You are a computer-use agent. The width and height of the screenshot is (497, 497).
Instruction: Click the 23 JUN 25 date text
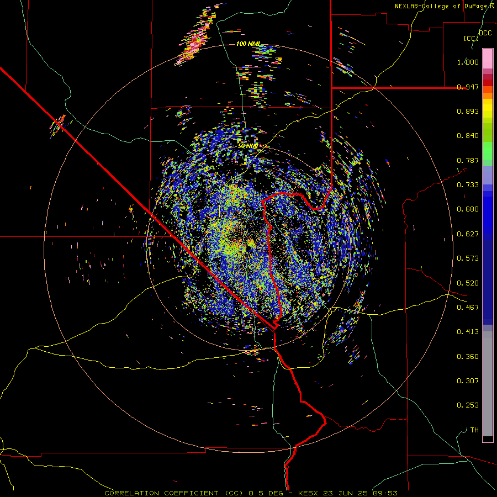click(x=345, y=493)
